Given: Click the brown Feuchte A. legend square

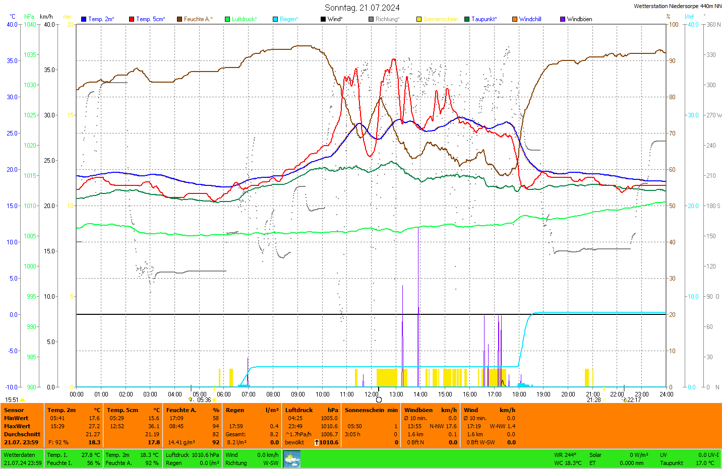Looking at the screenshot, I should pos(179,19).
